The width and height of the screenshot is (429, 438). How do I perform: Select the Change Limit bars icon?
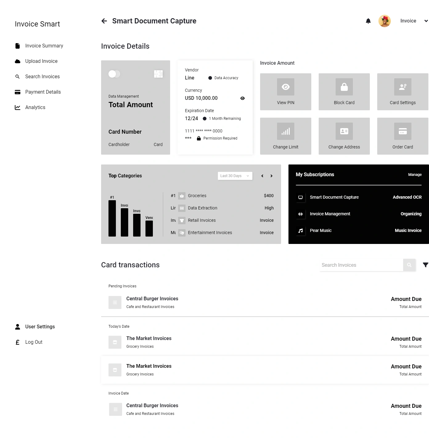coord(285,132)
